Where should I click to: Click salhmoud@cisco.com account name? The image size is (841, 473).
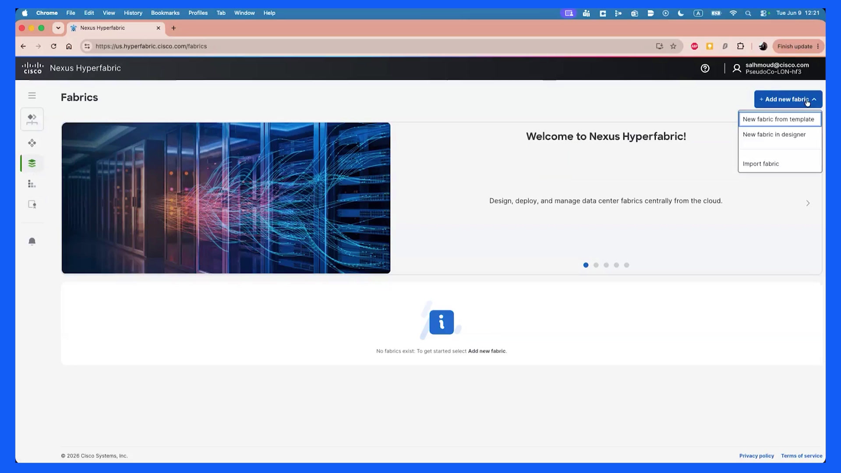pos(777,65)
